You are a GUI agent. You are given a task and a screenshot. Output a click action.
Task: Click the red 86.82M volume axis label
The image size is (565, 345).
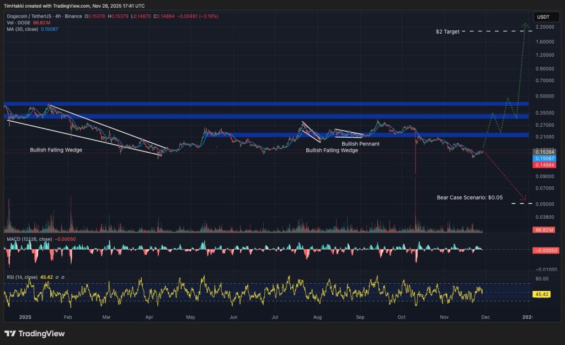pyautogui.click(x=543, y=229)
